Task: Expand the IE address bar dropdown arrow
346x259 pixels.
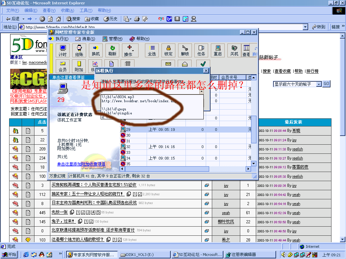Action: [x=305, y=27]
